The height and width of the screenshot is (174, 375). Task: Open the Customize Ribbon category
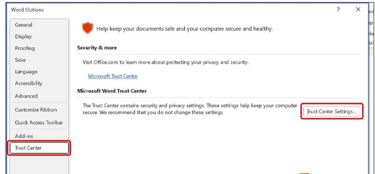point(36,110)
